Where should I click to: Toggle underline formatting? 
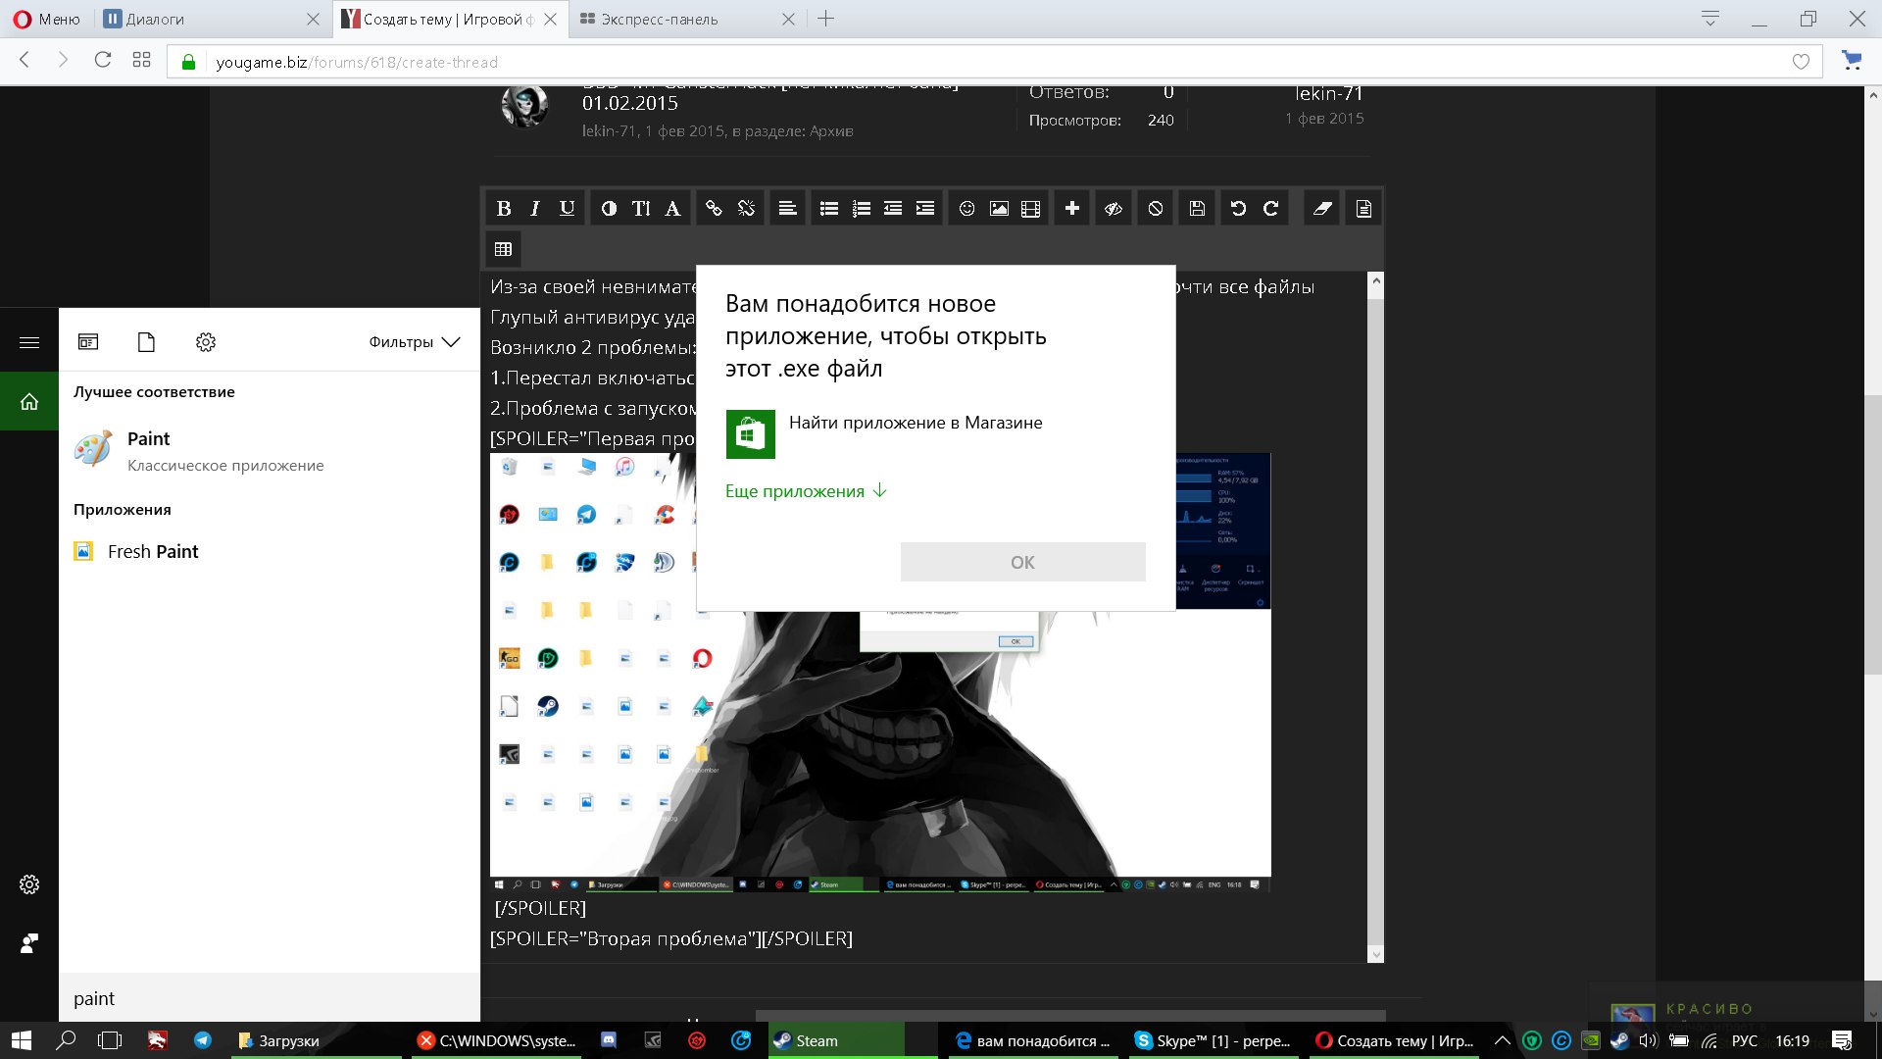567,208
